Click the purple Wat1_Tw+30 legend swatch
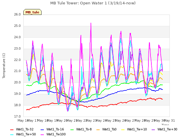This screenshot has width=187, height=140. tap(153, 130)
